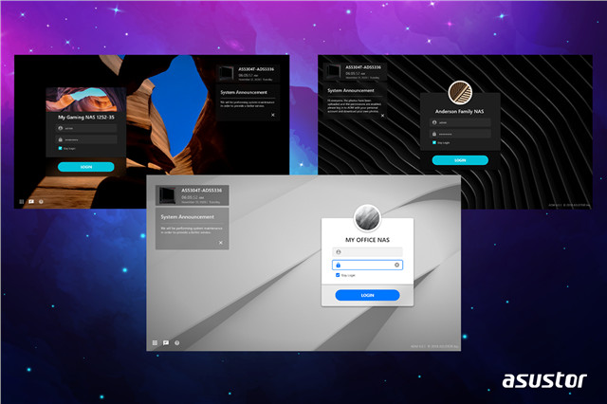Click LOGIN button on My Office NAS
Image resolution: width=607 pixels, height=404 pixels.
pyautogui.click(x=367, y=296)
